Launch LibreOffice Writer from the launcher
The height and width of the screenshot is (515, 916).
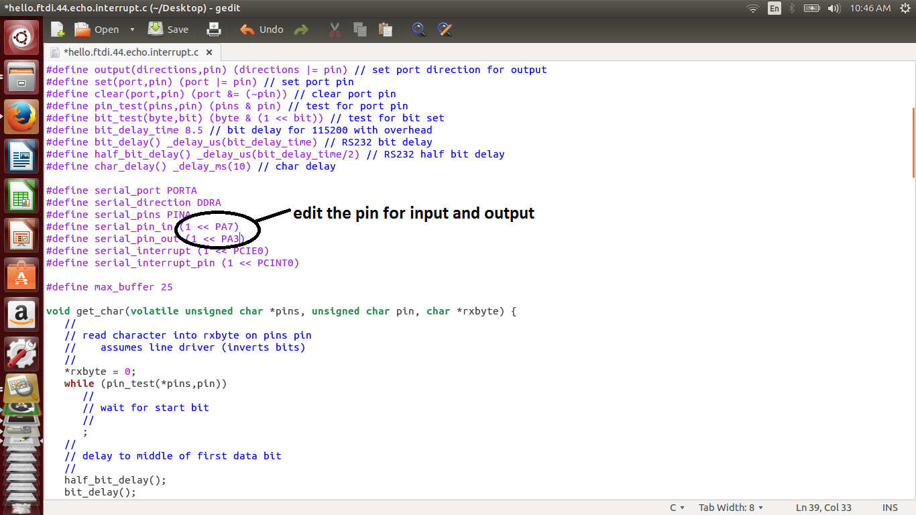click(x=21, y=156)
